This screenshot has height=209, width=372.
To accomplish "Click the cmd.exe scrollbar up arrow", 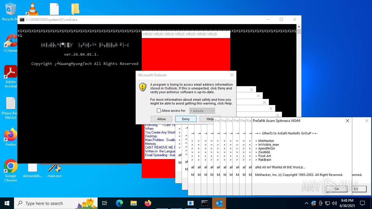I will (x=299, y=27).
